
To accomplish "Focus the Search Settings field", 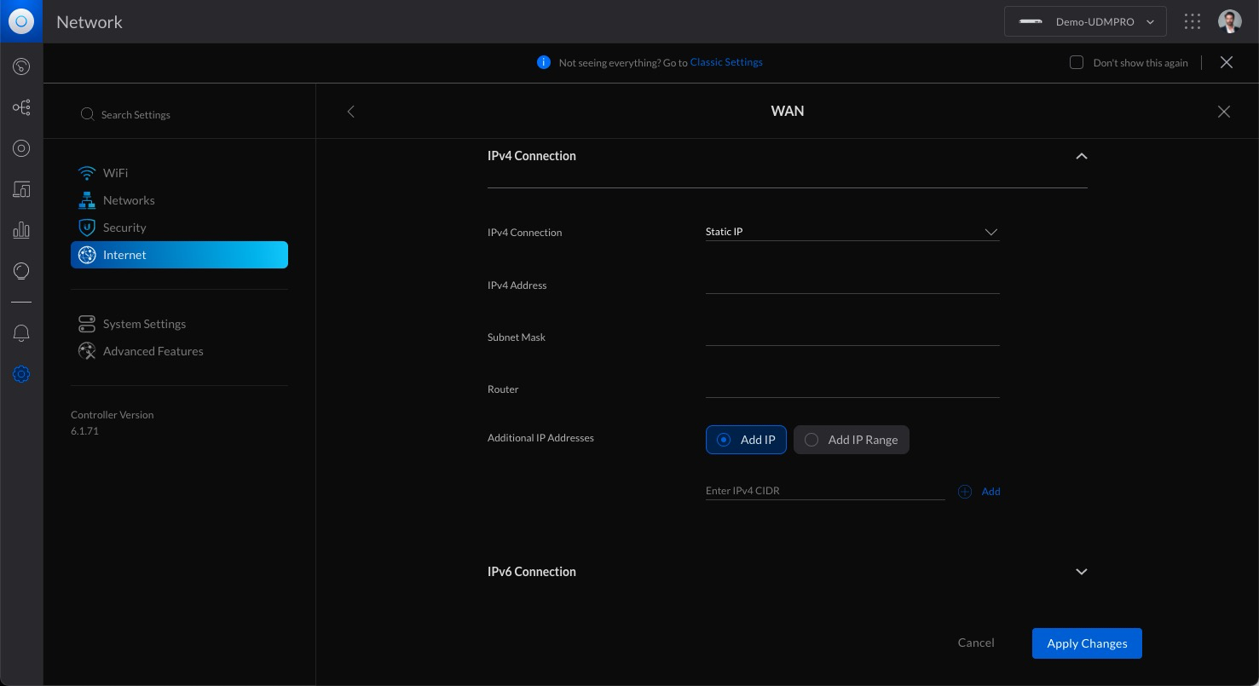I will coord(179,114).
